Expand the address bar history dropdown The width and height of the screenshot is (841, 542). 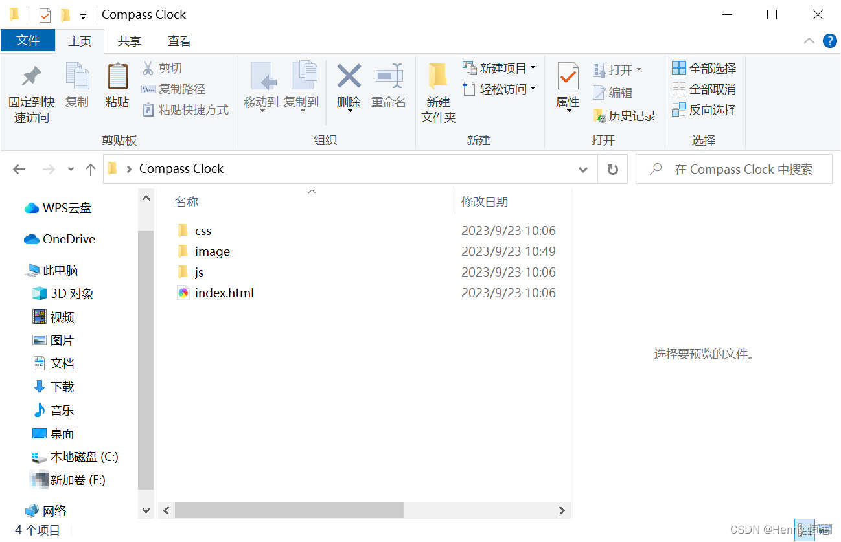pos(582,168)
